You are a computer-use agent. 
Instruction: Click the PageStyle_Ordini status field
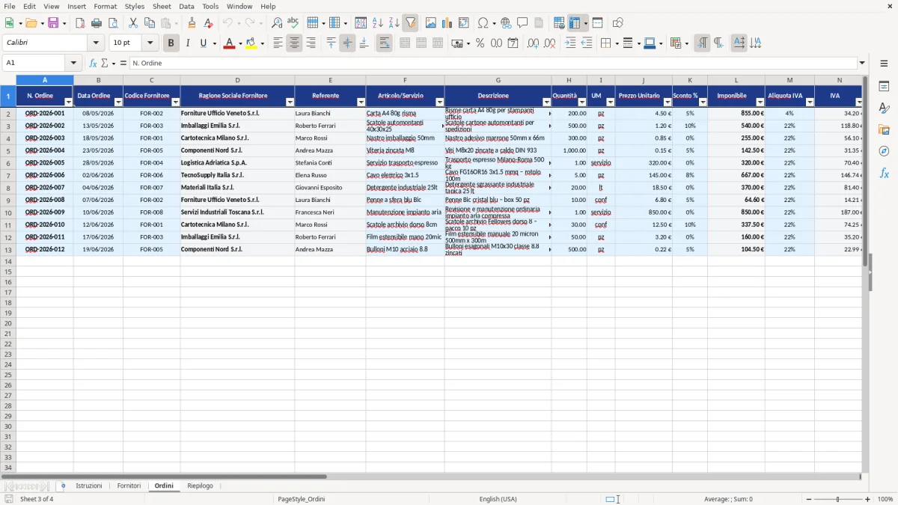[x=301, y=499]
